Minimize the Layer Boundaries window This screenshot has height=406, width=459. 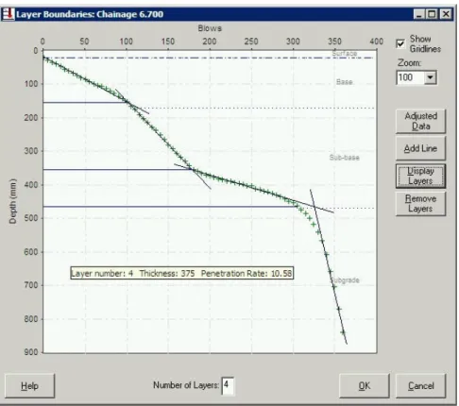pos(419,14)
